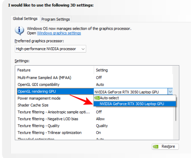Click the Setting column header

[x=133, y=70]
